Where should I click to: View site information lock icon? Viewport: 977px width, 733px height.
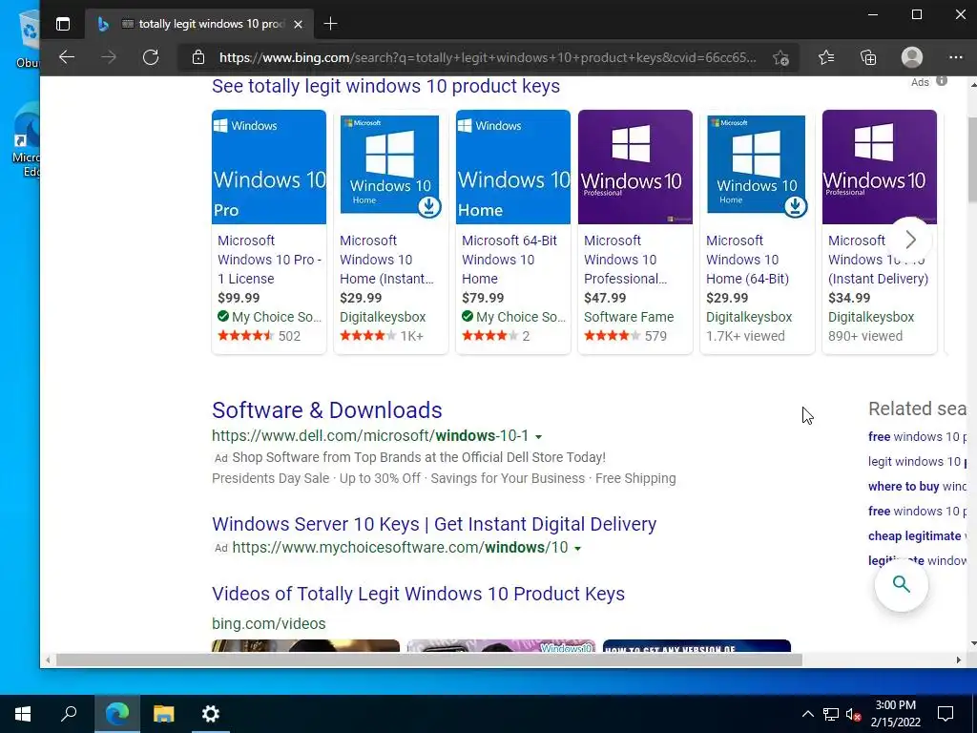click(x=198, y=57)
